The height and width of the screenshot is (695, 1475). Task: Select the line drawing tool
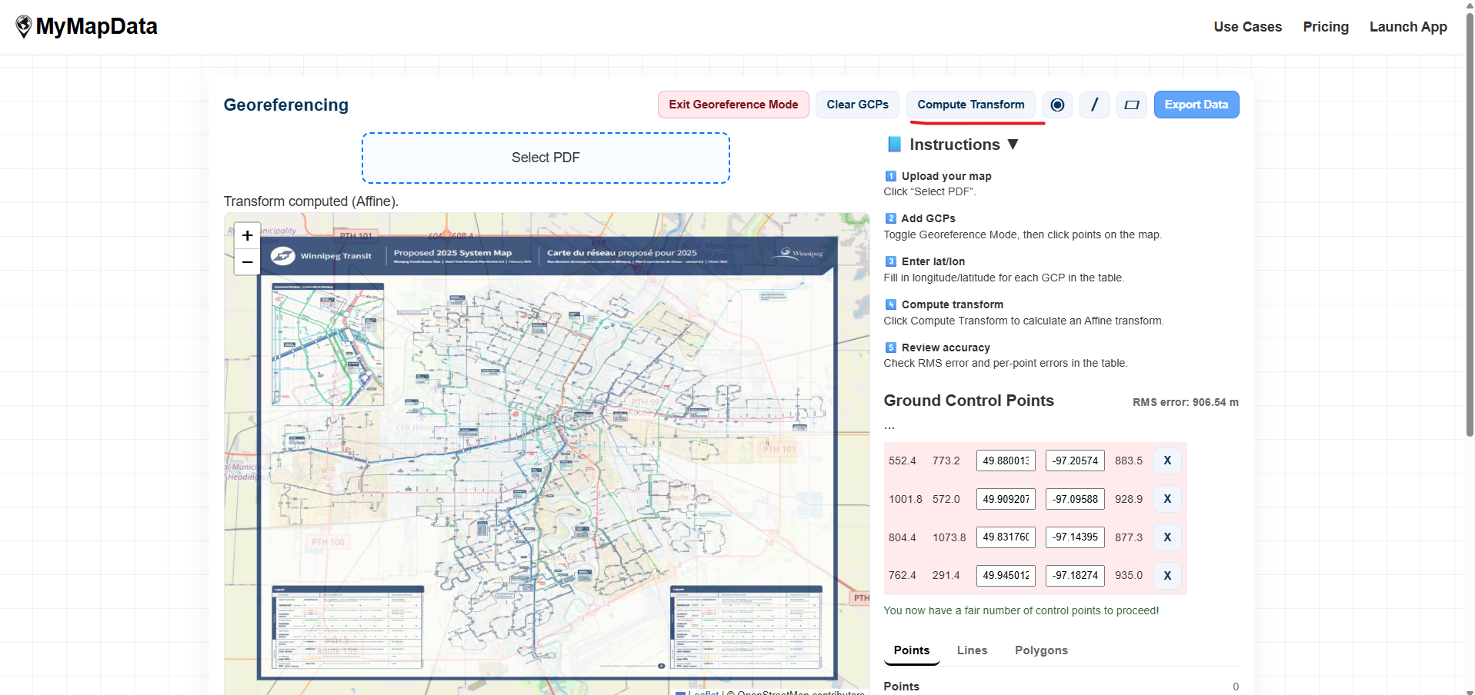(x=1094, y=105)
